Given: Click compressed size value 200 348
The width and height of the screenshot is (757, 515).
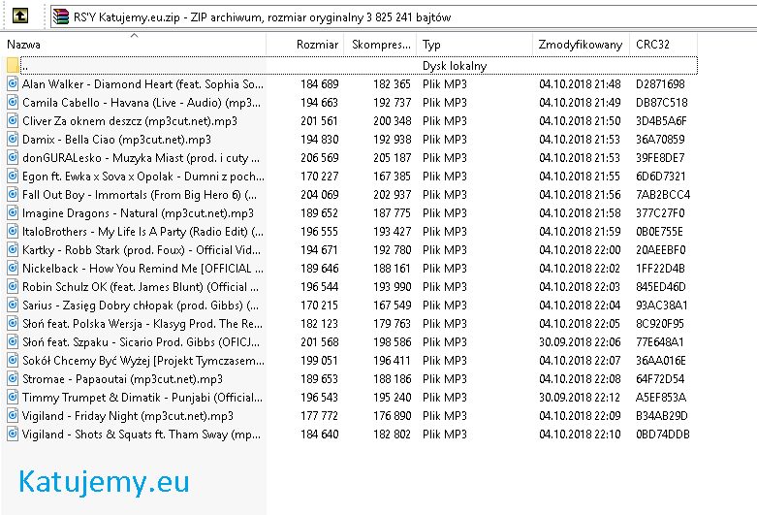Looking at the screenshot, I should coord(392,121).
